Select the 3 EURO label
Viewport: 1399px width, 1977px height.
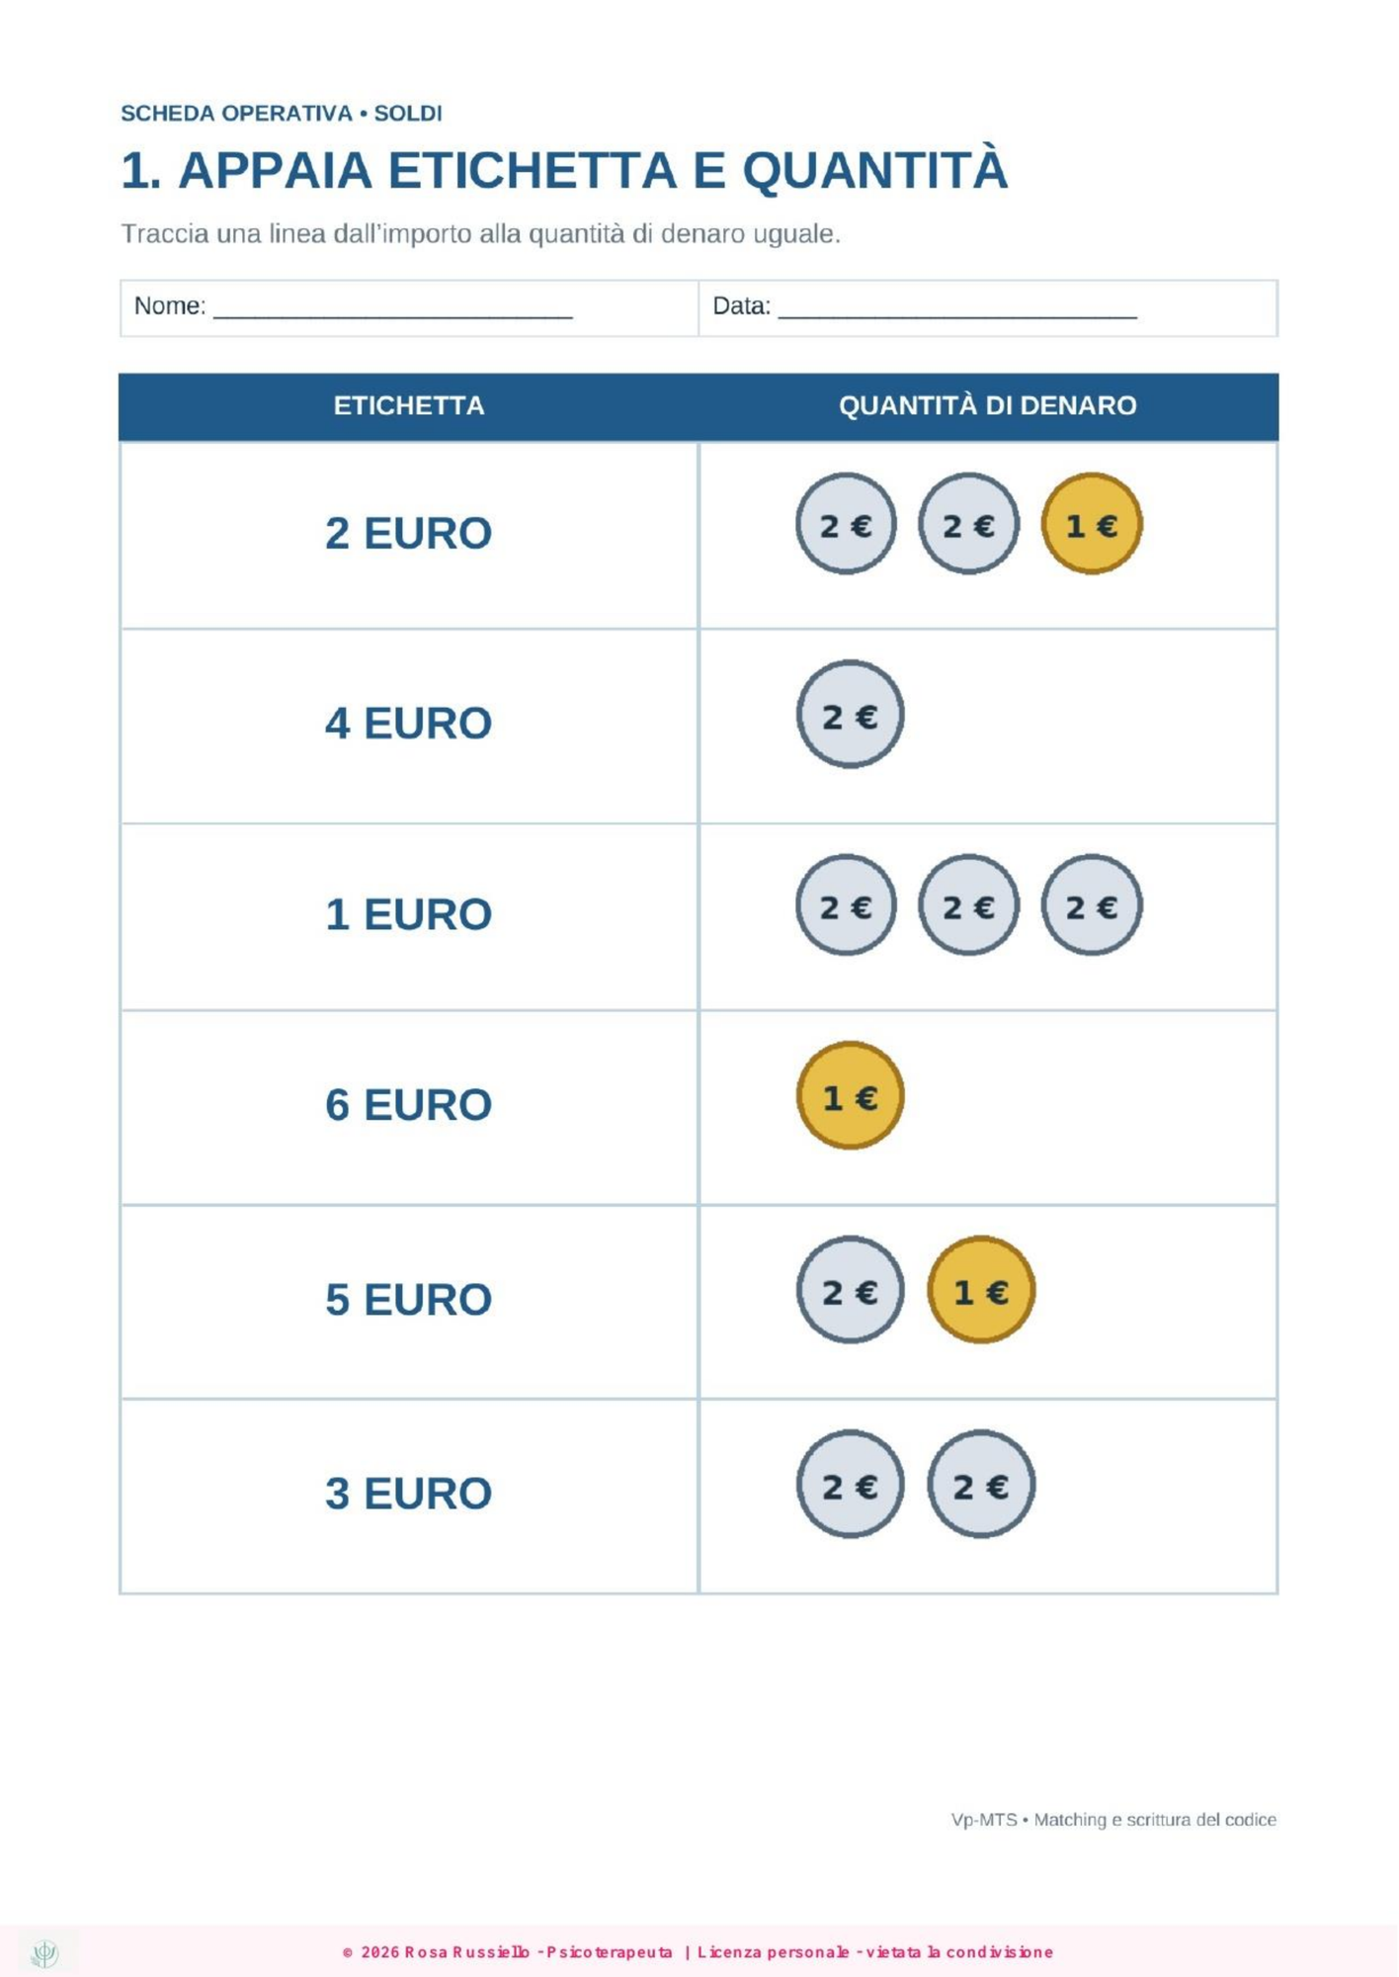(408, 1493)
